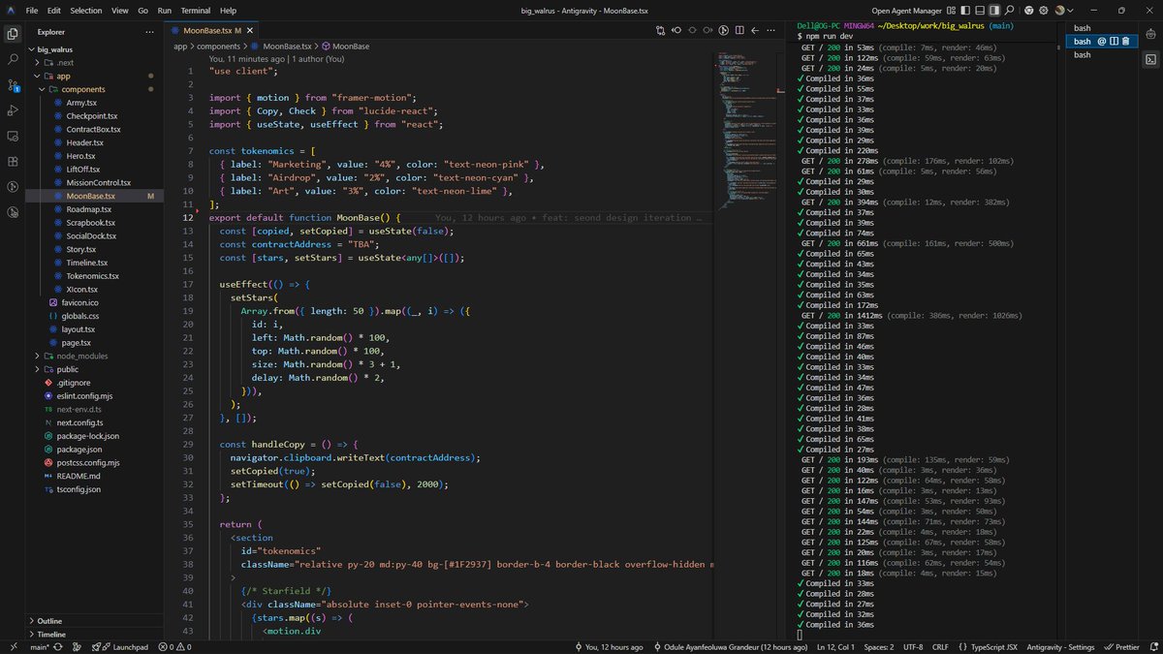Toggle the primary sidebar visibility

(x=965, y=9)
